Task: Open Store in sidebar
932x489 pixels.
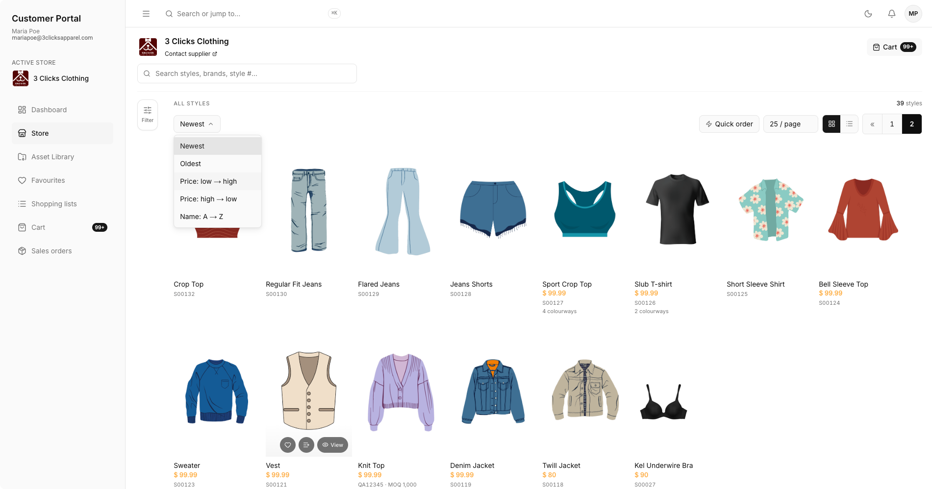Action: 62,133
